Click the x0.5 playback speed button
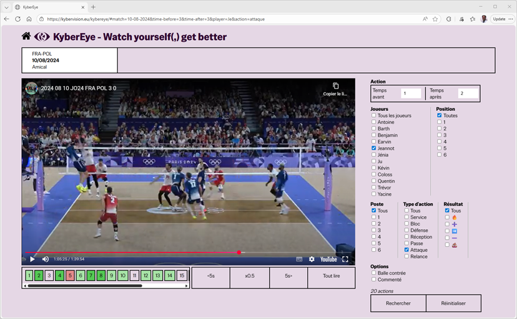The width and height of the screenshot is (517, 319). pyautogui.click(x=250, y=275)
